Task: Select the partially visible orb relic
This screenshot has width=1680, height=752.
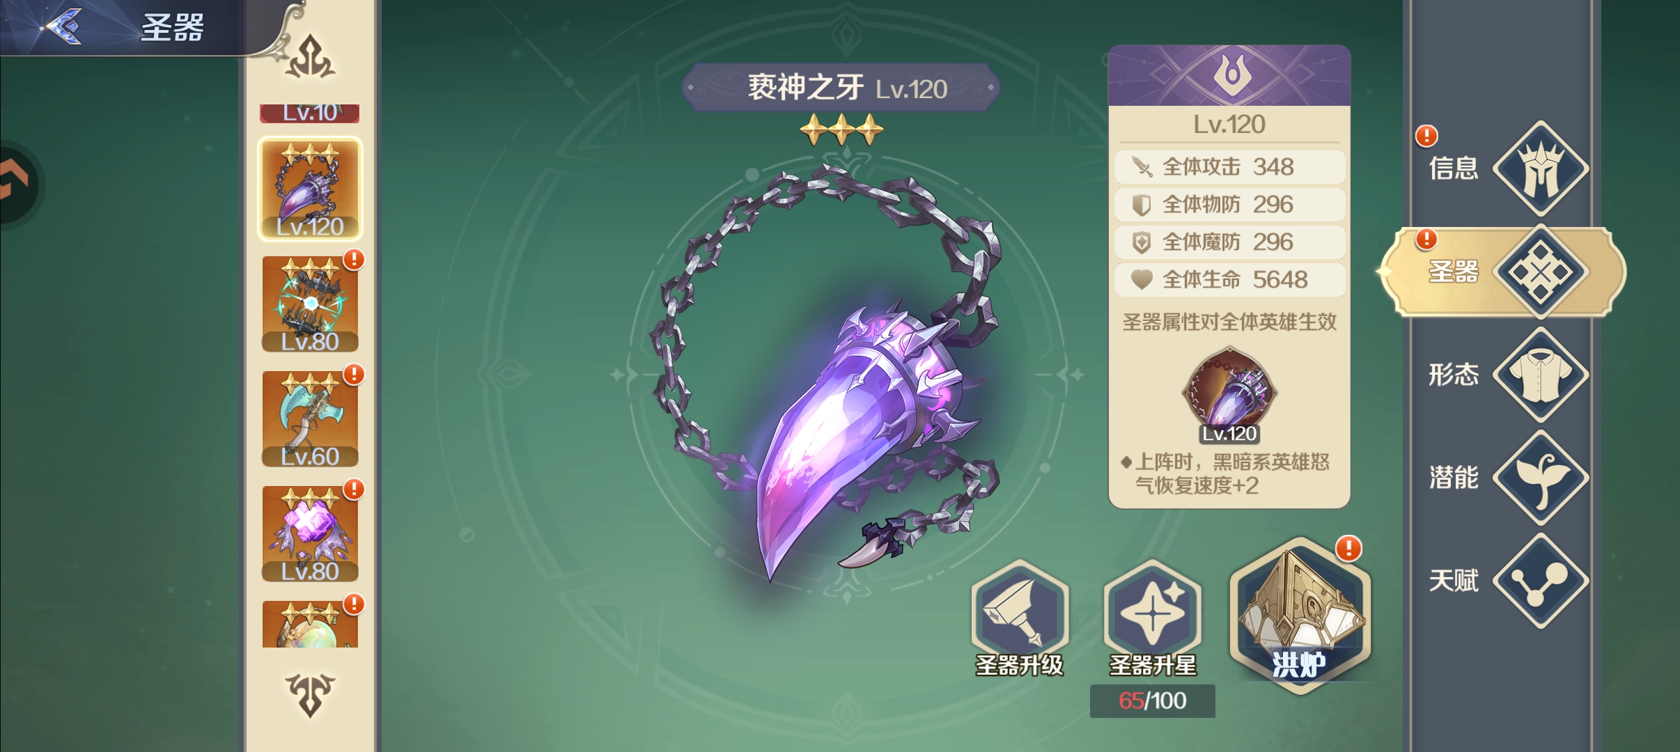Action: click(310, 624)
